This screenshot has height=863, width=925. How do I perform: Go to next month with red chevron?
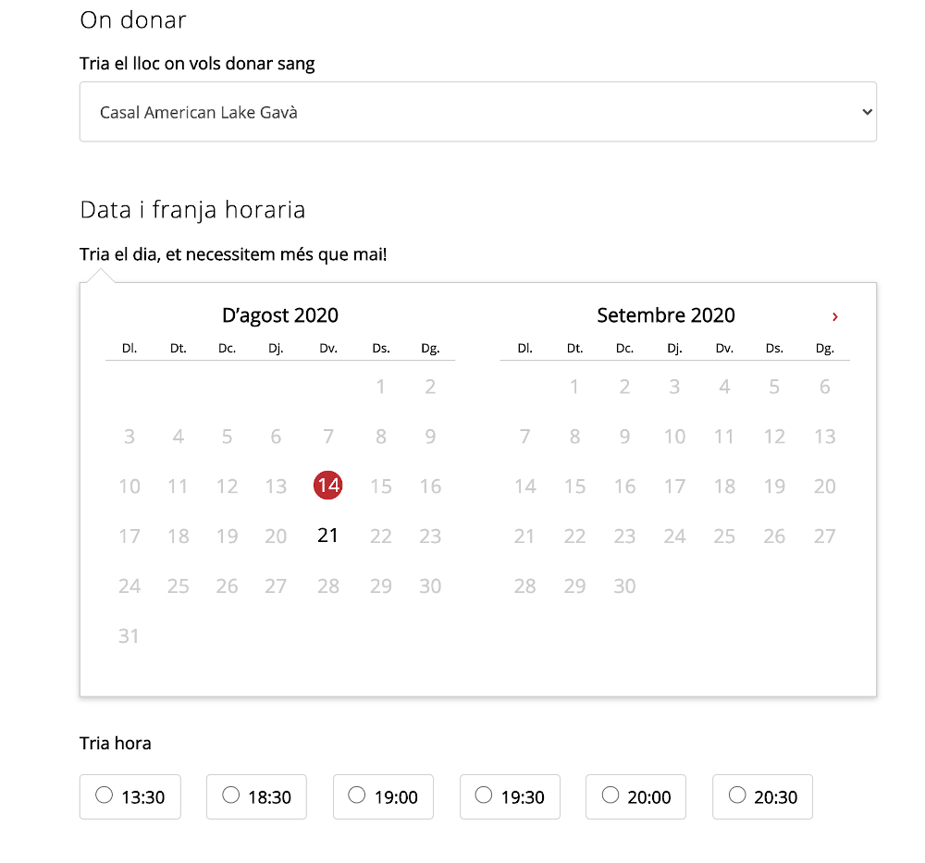[834, 316]
